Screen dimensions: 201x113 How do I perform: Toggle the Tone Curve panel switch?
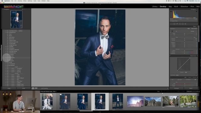[x=170, y=56]
